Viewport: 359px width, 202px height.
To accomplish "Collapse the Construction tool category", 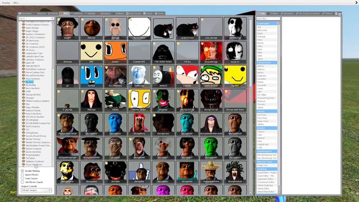I will point(267,62).
